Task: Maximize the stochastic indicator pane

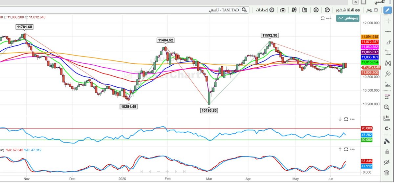Action: (x=346, y=149)
